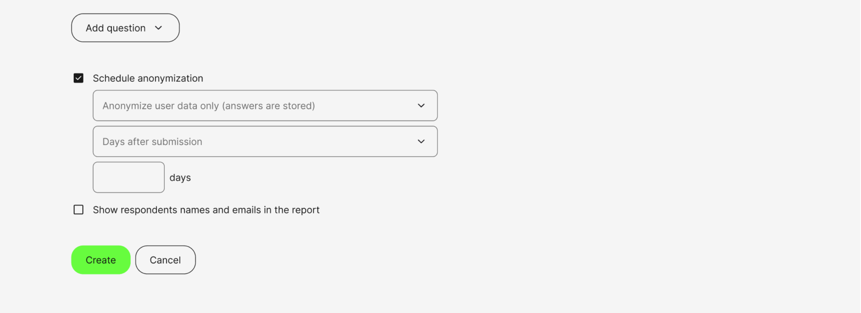
Task: Click the word 'Create' on the green button
Action: 101,260
